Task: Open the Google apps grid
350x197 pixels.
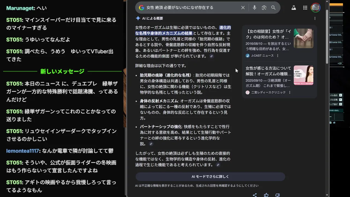Action: (305, 8)
